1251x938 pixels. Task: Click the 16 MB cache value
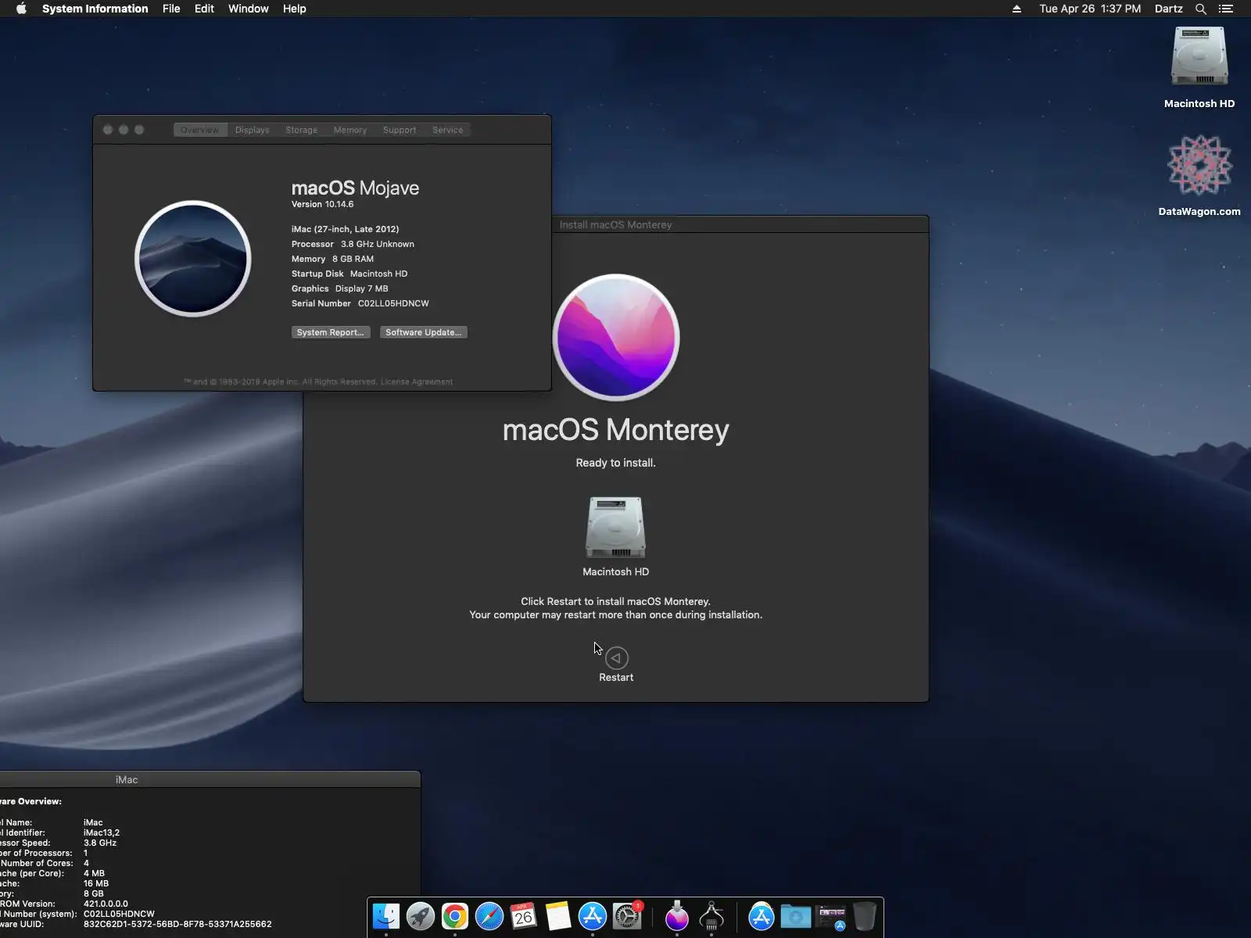[96, 883]
